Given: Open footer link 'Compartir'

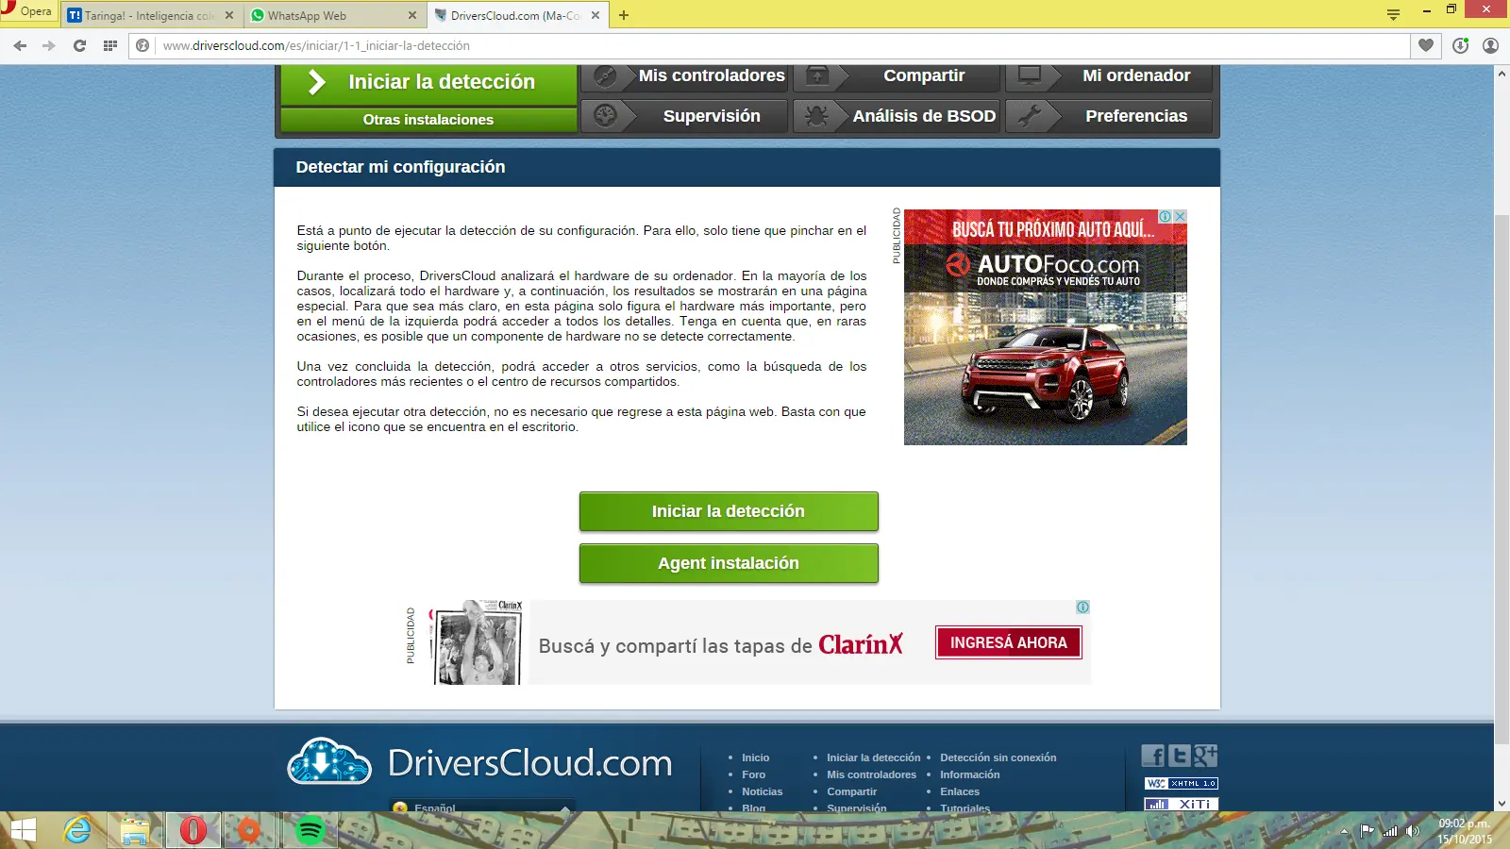Looking at the screenshot, I should point(851,791).
